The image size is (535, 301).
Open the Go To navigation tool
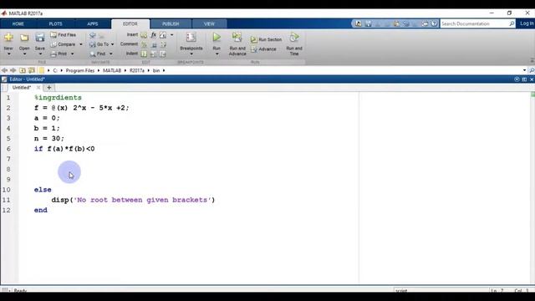click(99, 44)
